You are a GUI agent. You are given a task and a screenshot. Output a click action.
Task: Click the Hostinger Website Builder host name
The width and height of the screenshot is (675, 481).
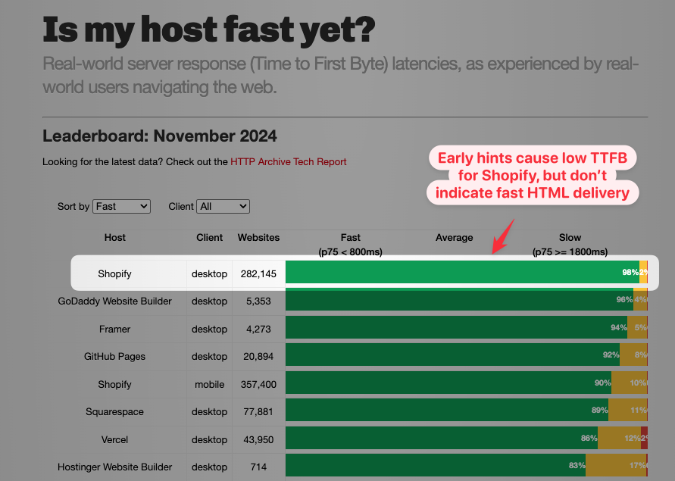115,467
